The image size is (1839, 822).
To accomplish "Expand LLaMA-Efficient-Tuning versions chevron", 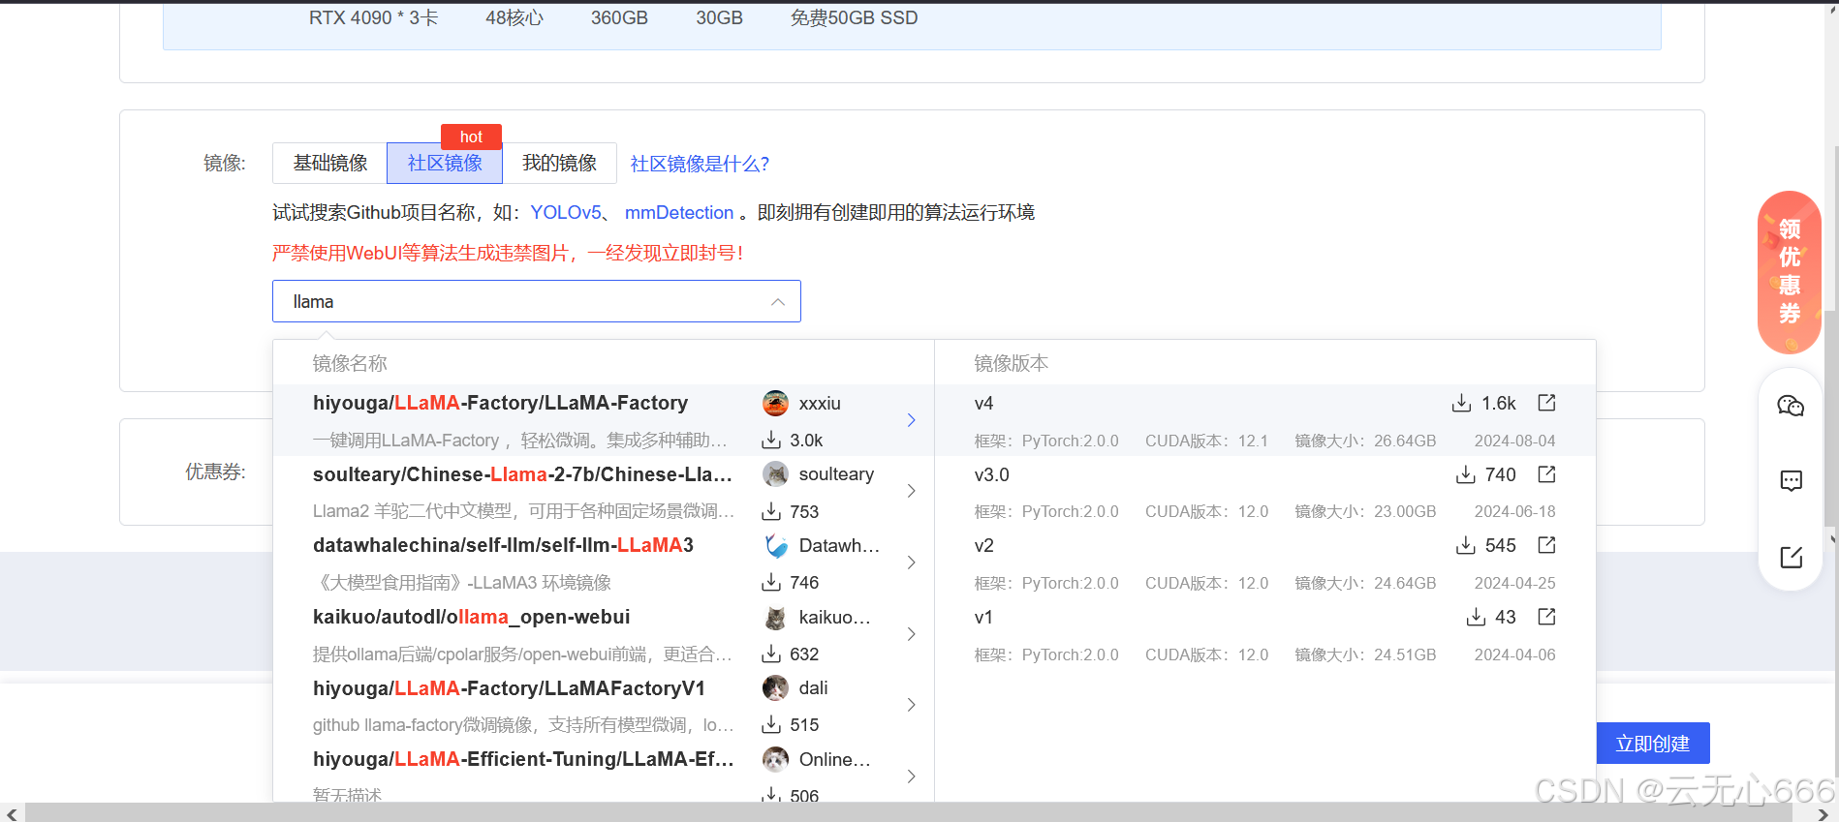I will point(911,776).
